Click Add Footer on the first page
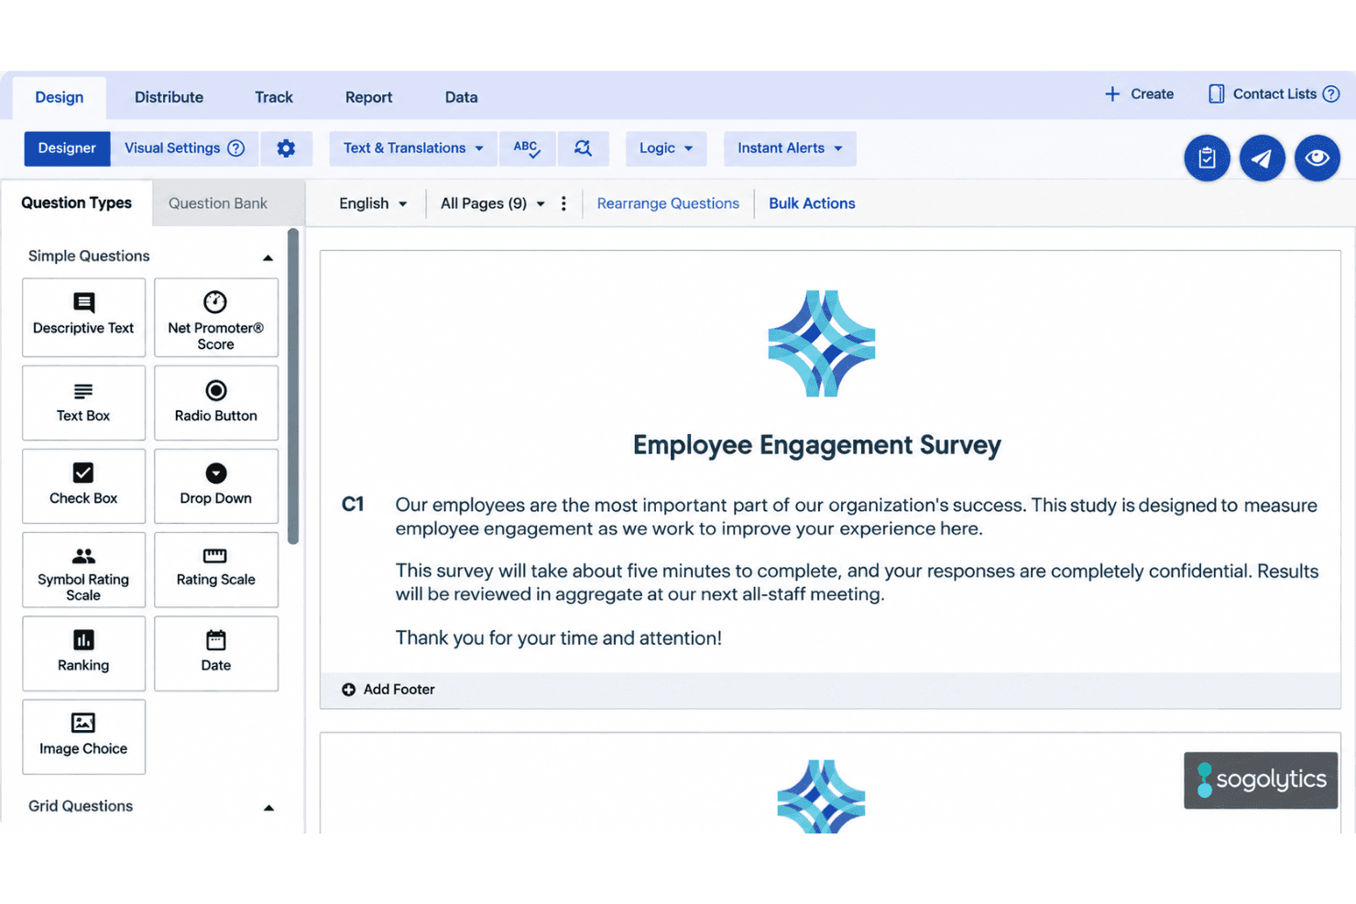Viewport: 1356px width, 904px height. point(388,690)
